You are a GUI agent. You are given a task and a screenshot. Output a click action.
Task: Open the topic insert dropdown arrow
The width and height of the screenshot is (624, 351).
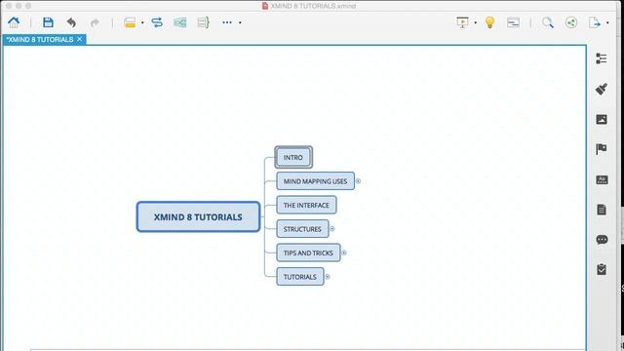142,22
